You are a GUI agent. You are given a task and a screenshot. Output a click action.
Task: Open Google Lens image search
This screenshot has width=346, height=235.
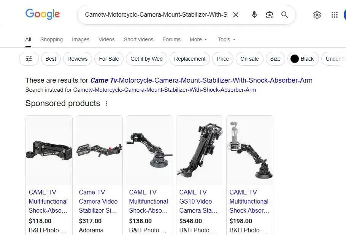click(x=270, y=15)
